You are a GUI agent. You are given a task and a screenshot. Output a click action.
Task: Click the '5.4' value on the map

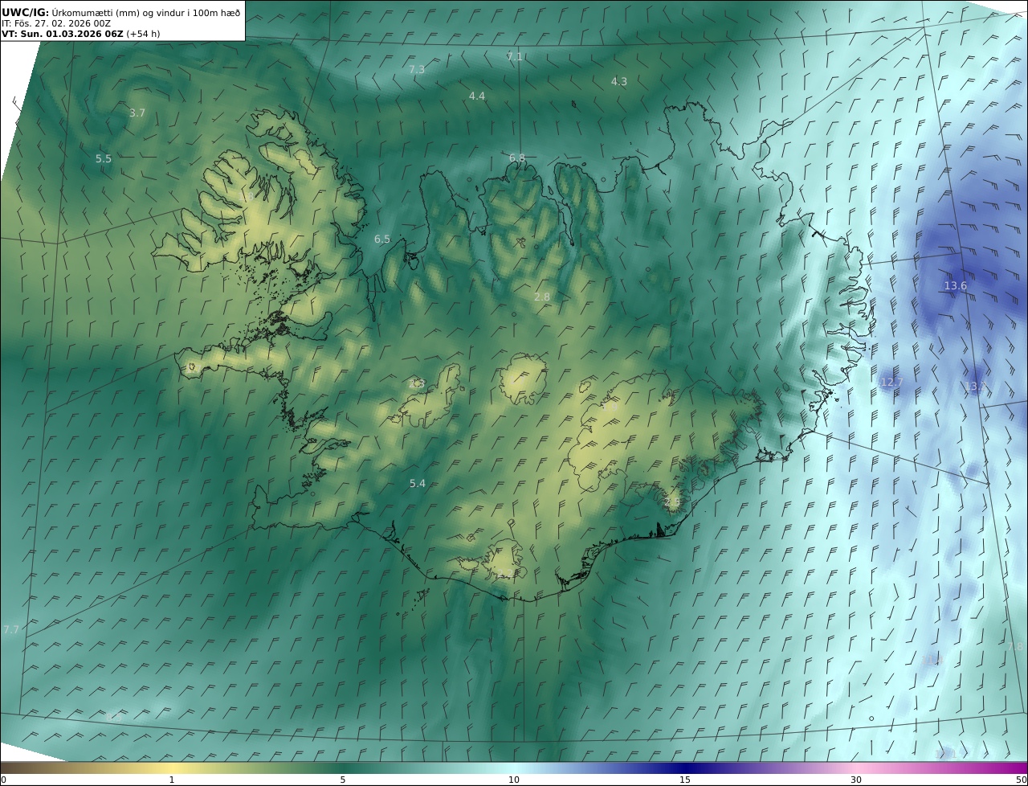(x=418, y=484)
